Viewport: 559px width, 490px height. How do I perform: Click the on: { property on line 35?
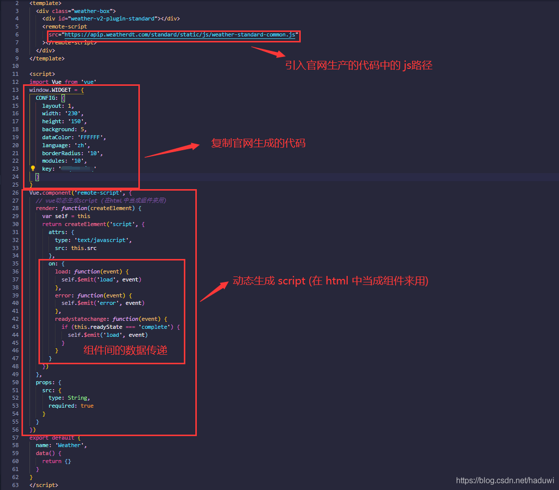[x=56, y=263]
